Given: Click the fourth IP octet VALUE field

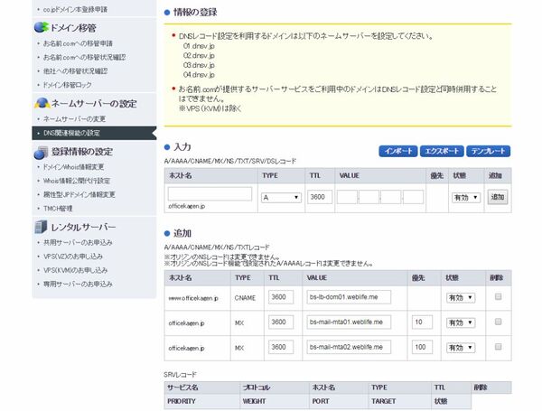Looking at the screenshot, I should (413, 197).
